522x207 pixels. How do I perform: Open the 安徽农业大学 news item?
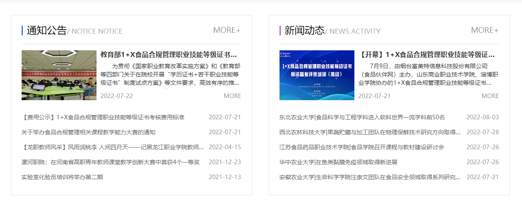(x=370, y=177)
